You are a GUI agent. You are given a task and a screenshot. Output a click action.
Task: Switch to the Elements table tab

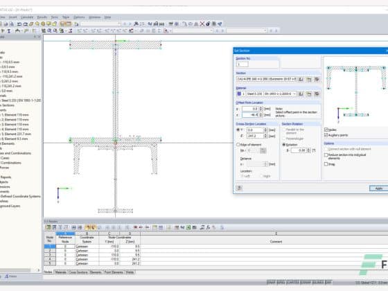click(96, 272)
